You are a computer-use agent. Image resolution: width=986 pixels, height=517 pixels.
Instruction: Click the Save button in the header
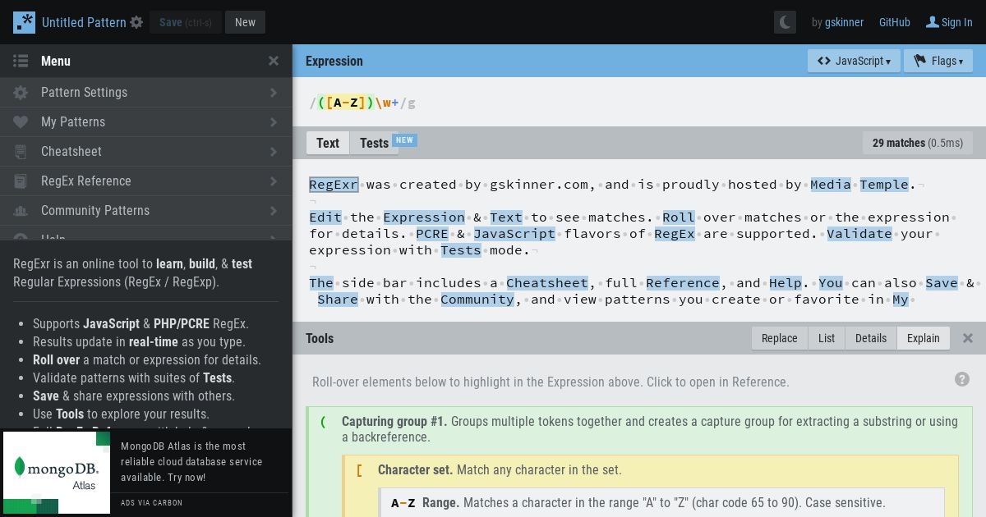tap(186, 22)
